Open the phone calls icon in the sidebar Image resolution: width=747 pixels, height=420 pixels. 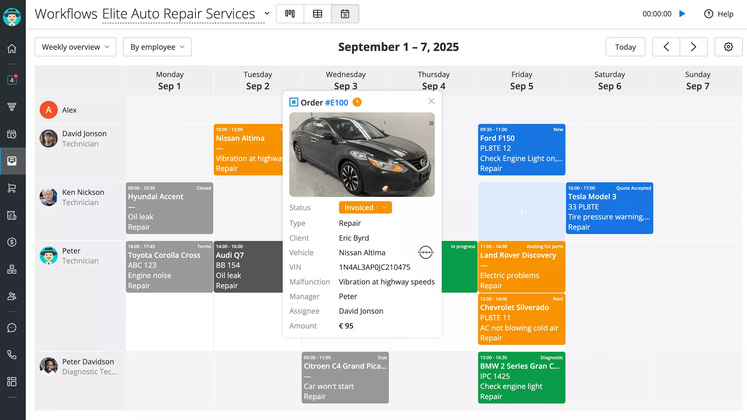pyautogui.click(x=12, y=355)
